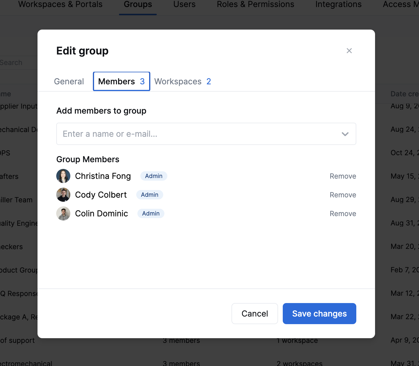Close the Edit group dialog

point(349,51)
